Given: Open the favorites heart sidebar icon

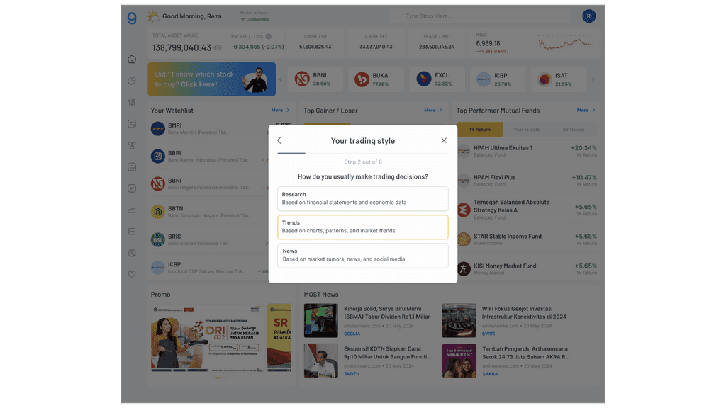Looking at the screenshot, I should pyautogui.click(x=132, y=274).
